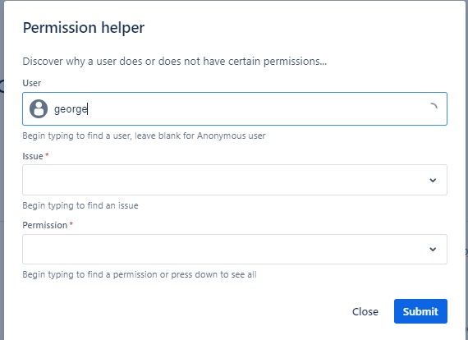The width and height of the screenshot is (468, 340).
Task: Click the Issue field label
Action: pos(33,156)
